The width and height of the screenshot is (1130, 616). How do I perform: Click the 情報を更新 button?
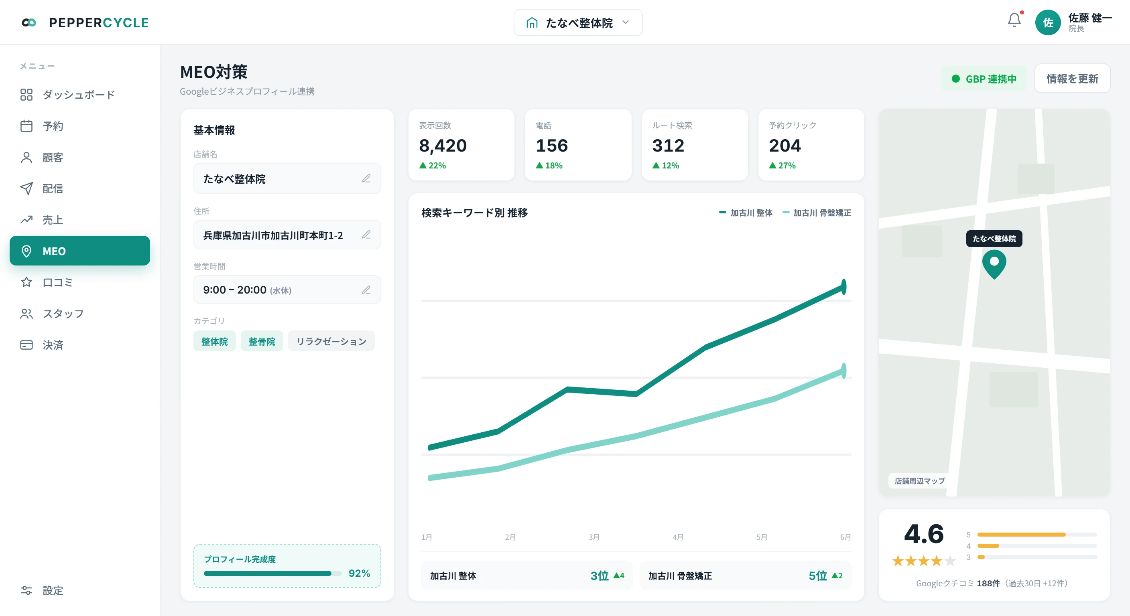pos(1072,79)
